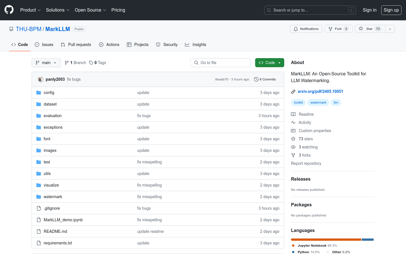Screen dimensions: 406x254
Task: Click the Sign up button
Action: (391, 10)
